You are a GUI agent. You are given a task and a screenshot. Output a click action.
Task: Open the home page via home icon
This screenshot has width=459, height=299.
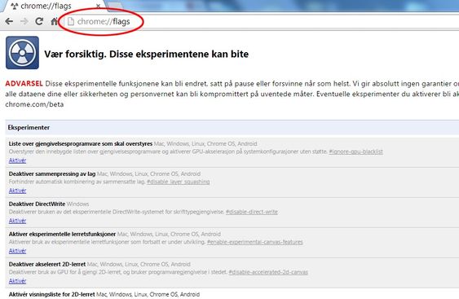(54, 21)
